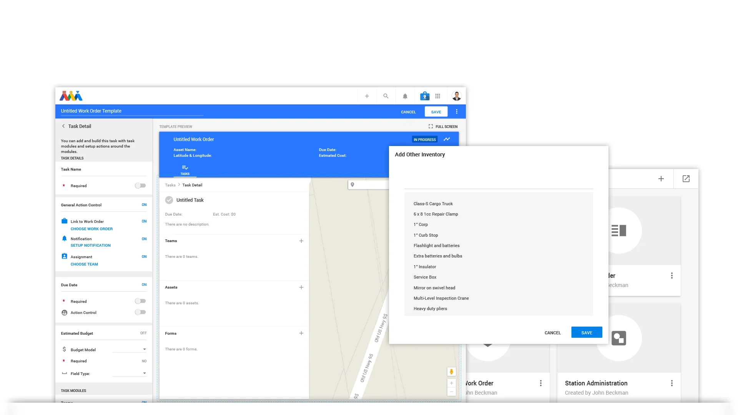Toggle the Task Name Required switch
The height and width of the screenshot is (415, 738).
coord(140,186)
